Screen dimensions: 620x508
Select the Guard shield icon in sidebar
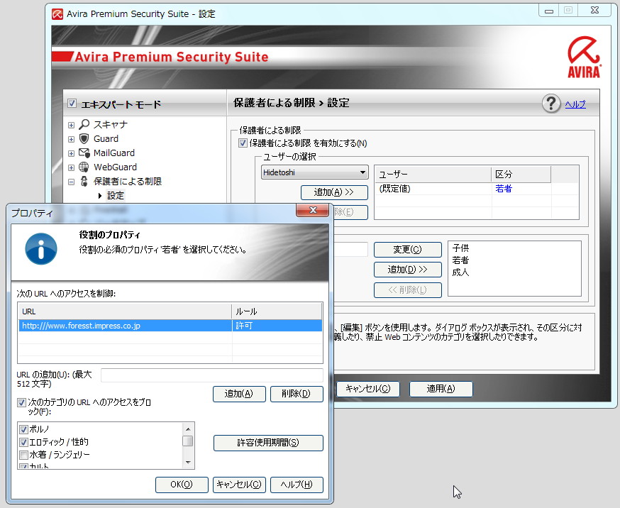(83, 138)
